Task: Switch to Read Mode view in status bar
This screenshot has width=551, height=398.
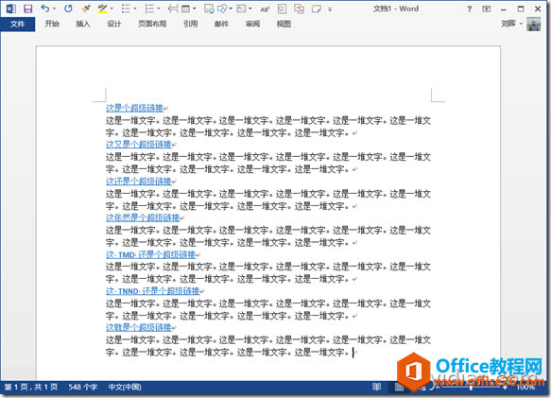Action: point(377,387)
